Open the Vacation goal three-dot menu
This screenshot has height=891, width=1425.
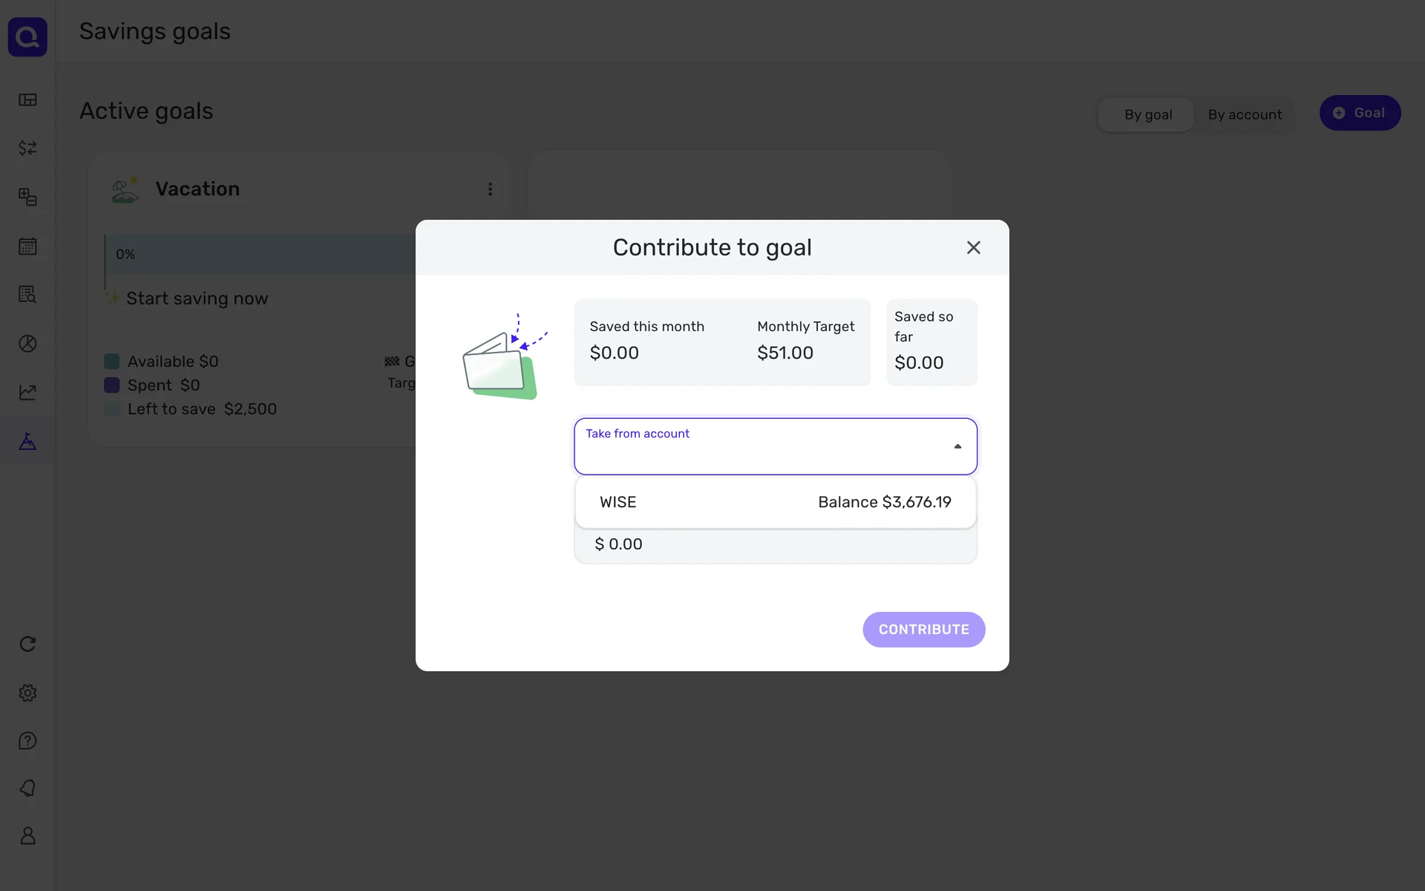coord(490,189)
